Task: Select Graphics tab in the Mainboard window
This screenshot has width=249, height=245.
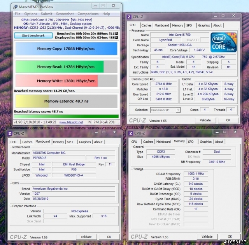Action: pos(85,142)
